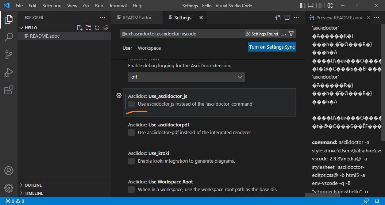Open the Run menu
This screenshot has height=205, width=385.
tap(99, 5)
